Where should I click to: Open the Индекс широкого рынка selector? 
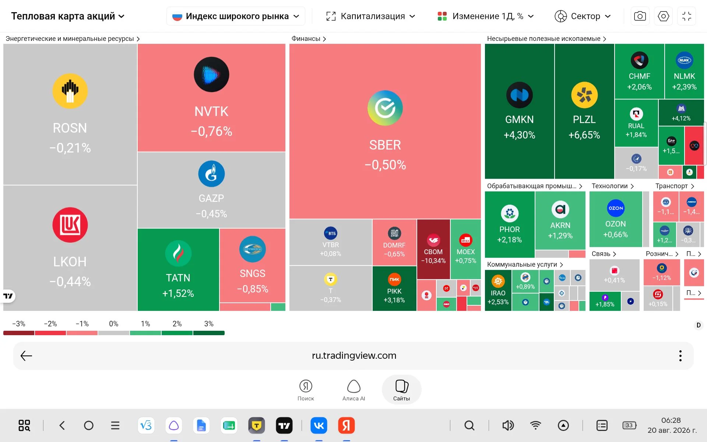coord(236,16)
